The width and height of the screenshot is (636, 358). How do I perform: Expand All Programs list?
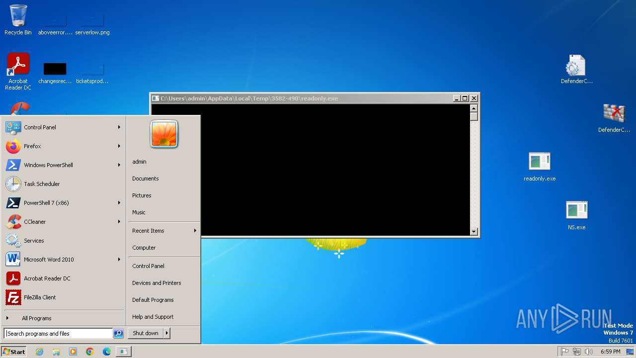tap(64, 318)
